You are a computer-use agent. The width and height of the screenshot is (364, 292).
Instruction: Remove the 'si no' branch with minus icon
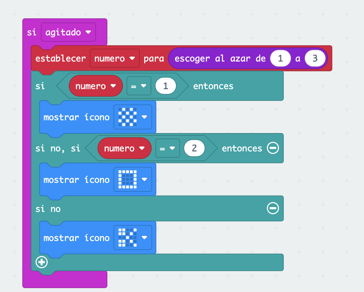[x=273, y=208]
